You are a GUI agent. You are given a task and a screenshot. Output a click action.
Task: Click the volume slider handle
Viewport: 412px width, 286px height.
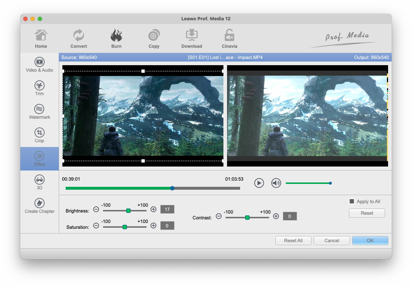[x=330, y=183]
